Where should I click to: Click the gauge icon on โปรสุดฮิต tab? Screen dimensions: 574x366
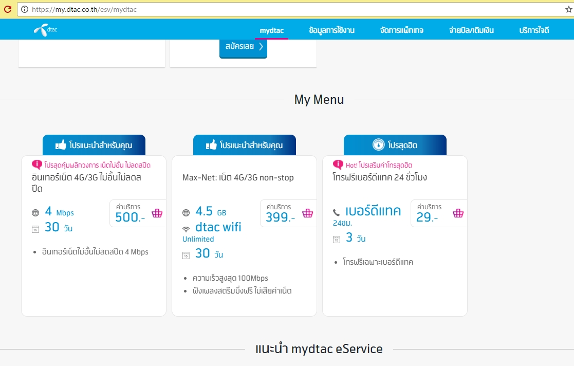click(379, 145)
